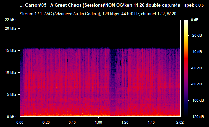Click the dB color gradient legend bar
209x127 pixels.
(186, 68)
